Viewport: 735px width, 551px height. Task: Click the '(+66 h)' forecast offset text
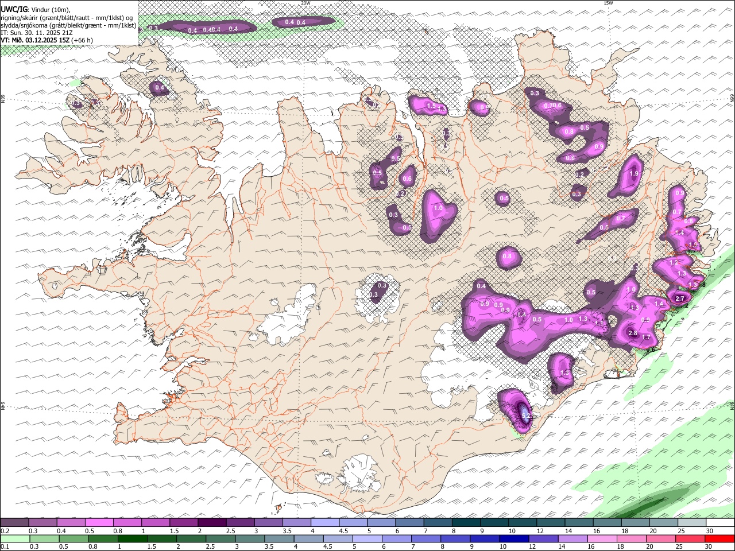(x=82, y=41)
